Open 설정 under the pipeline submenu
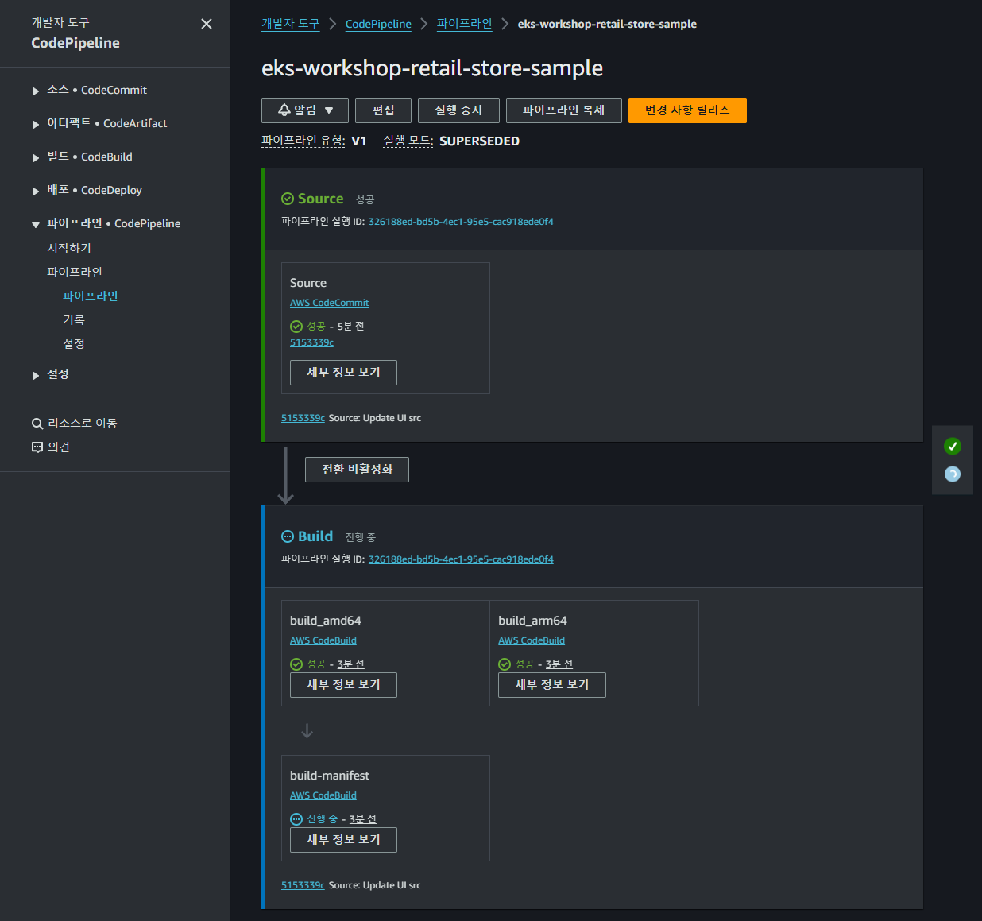This screenshot has height=921, width=982. [74, 343]
